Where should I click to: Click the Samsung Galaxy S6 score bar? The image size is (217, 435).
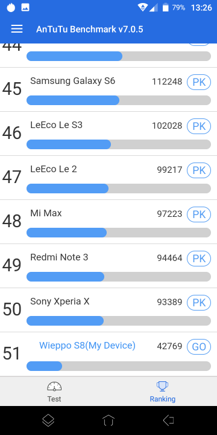[119, 100]
